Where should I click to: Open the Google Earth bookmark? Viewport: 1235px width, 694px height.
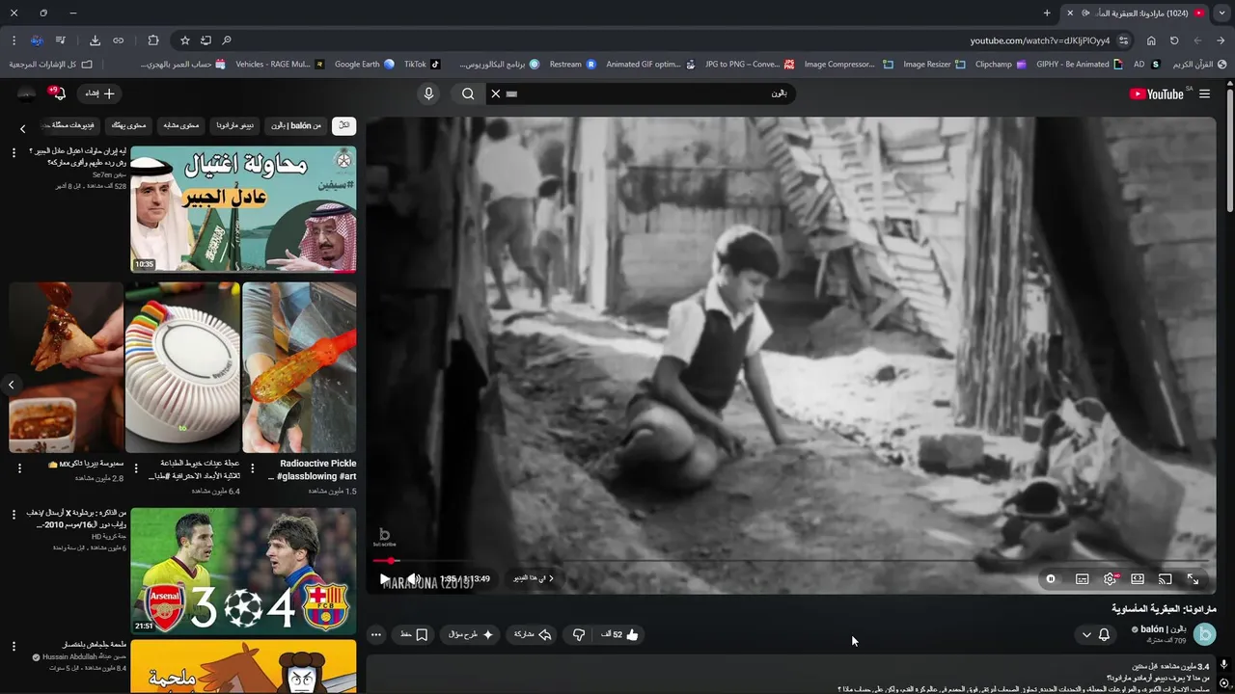pos(365,65)
